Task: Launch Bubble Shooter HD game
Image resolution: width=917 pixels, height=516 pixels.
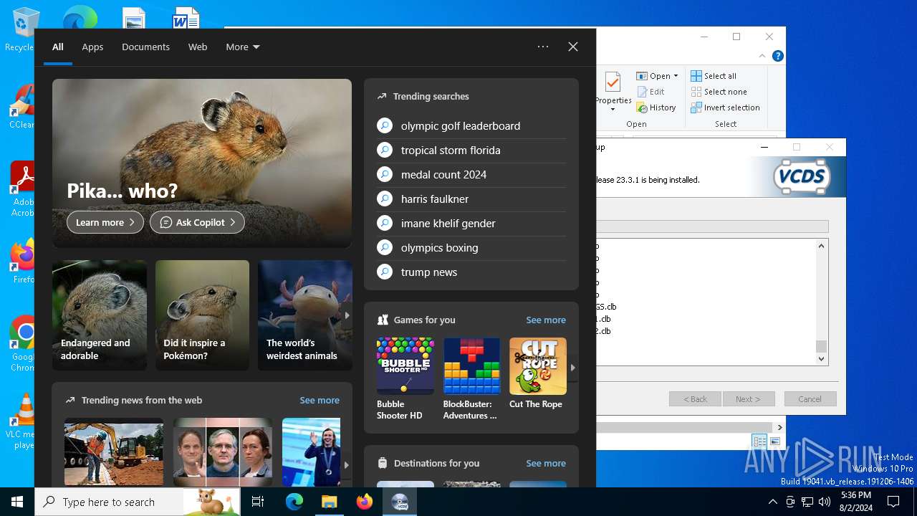Action: click(x=405, y=378)
